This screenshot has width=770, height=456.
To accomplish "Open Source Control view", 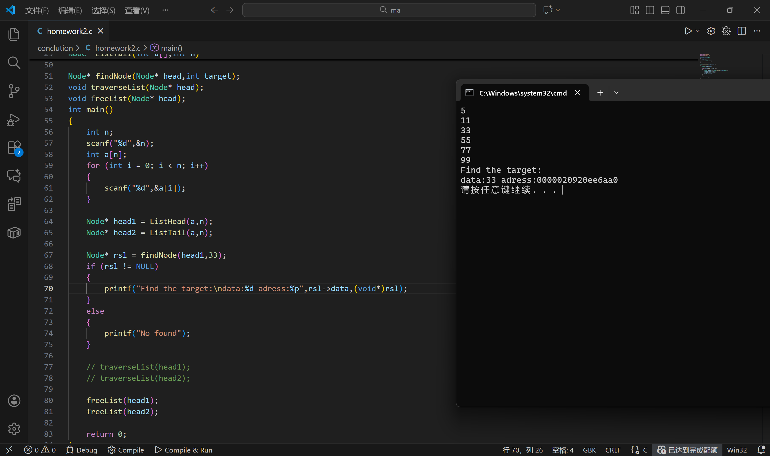I will click(14, 91).
